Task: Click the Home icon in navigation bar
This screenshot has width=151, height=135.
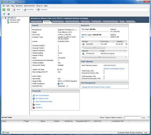Action: click(14, 10)
